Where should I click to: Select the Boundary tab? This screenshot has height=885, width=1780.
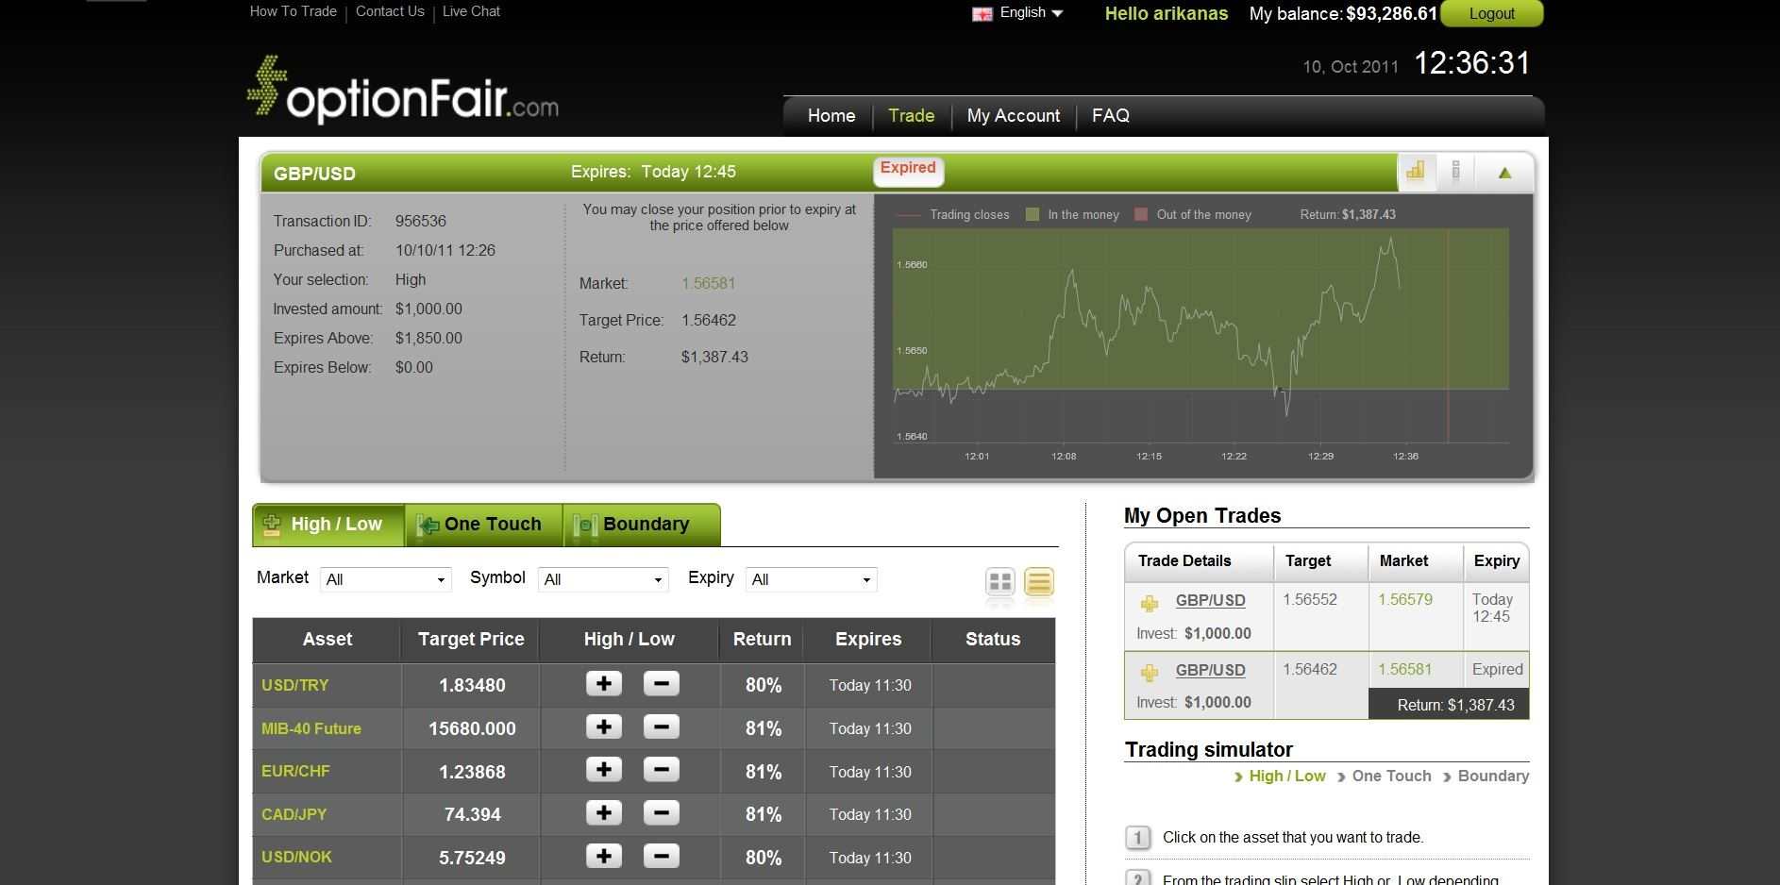[642, 525]
